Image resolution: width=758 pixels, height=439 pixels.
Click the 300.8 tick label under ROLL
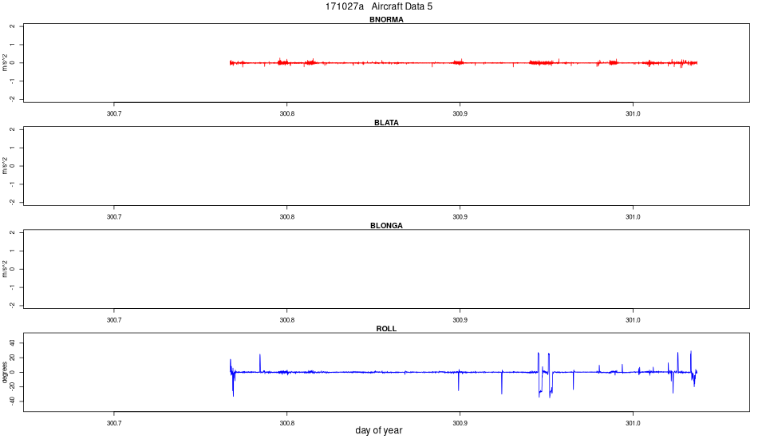coord(287,422)
